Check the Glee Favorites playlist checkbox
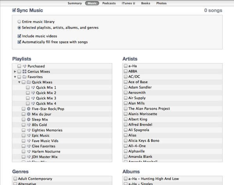 tap(23, 146)
